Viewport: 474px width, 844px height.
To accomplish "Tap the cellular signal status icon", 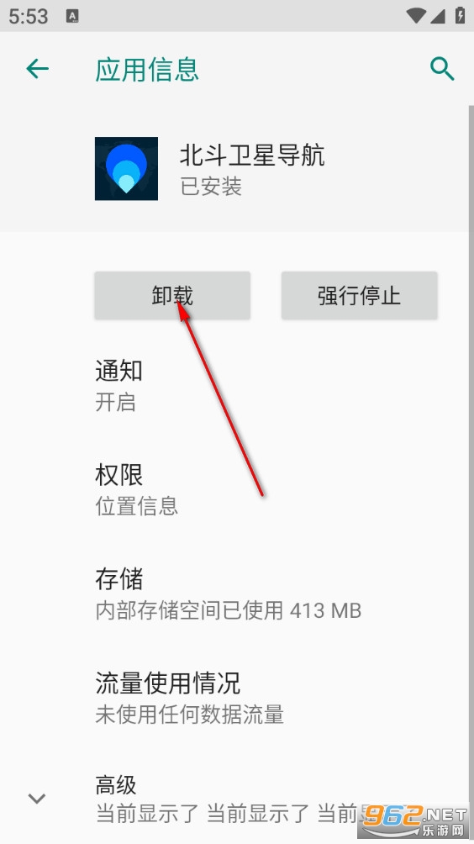I will pyautogui.click(x=437, y=16).
